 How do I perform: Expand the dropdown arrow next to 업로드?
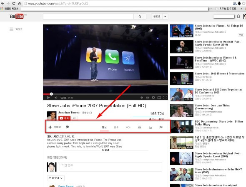point(165,17)
